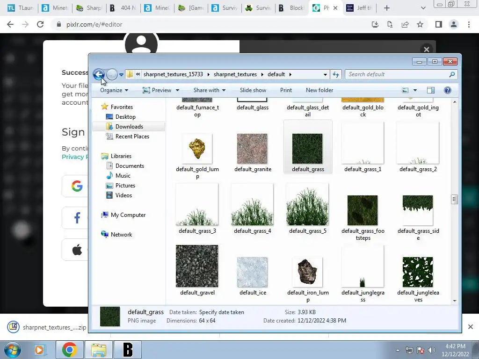Open Music library

(x=123, y=176)
